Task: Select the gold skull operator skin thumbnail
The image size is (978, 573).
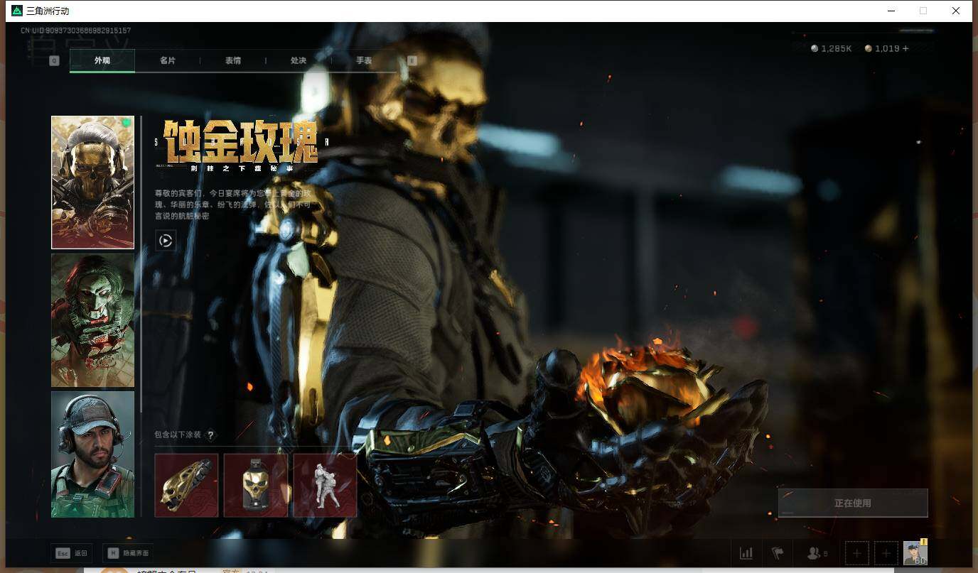Action: [x=92, y=182]
